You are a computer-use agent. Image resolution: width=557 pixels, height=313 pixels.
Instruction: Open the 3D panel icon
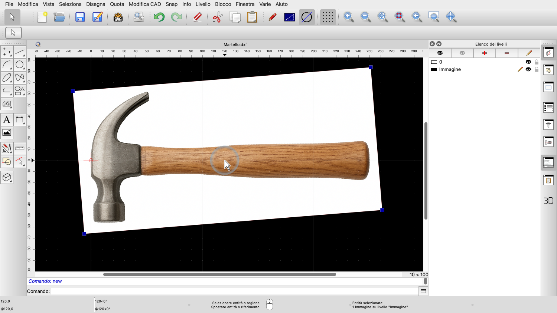pyautogui.click(x=548, y=201)
